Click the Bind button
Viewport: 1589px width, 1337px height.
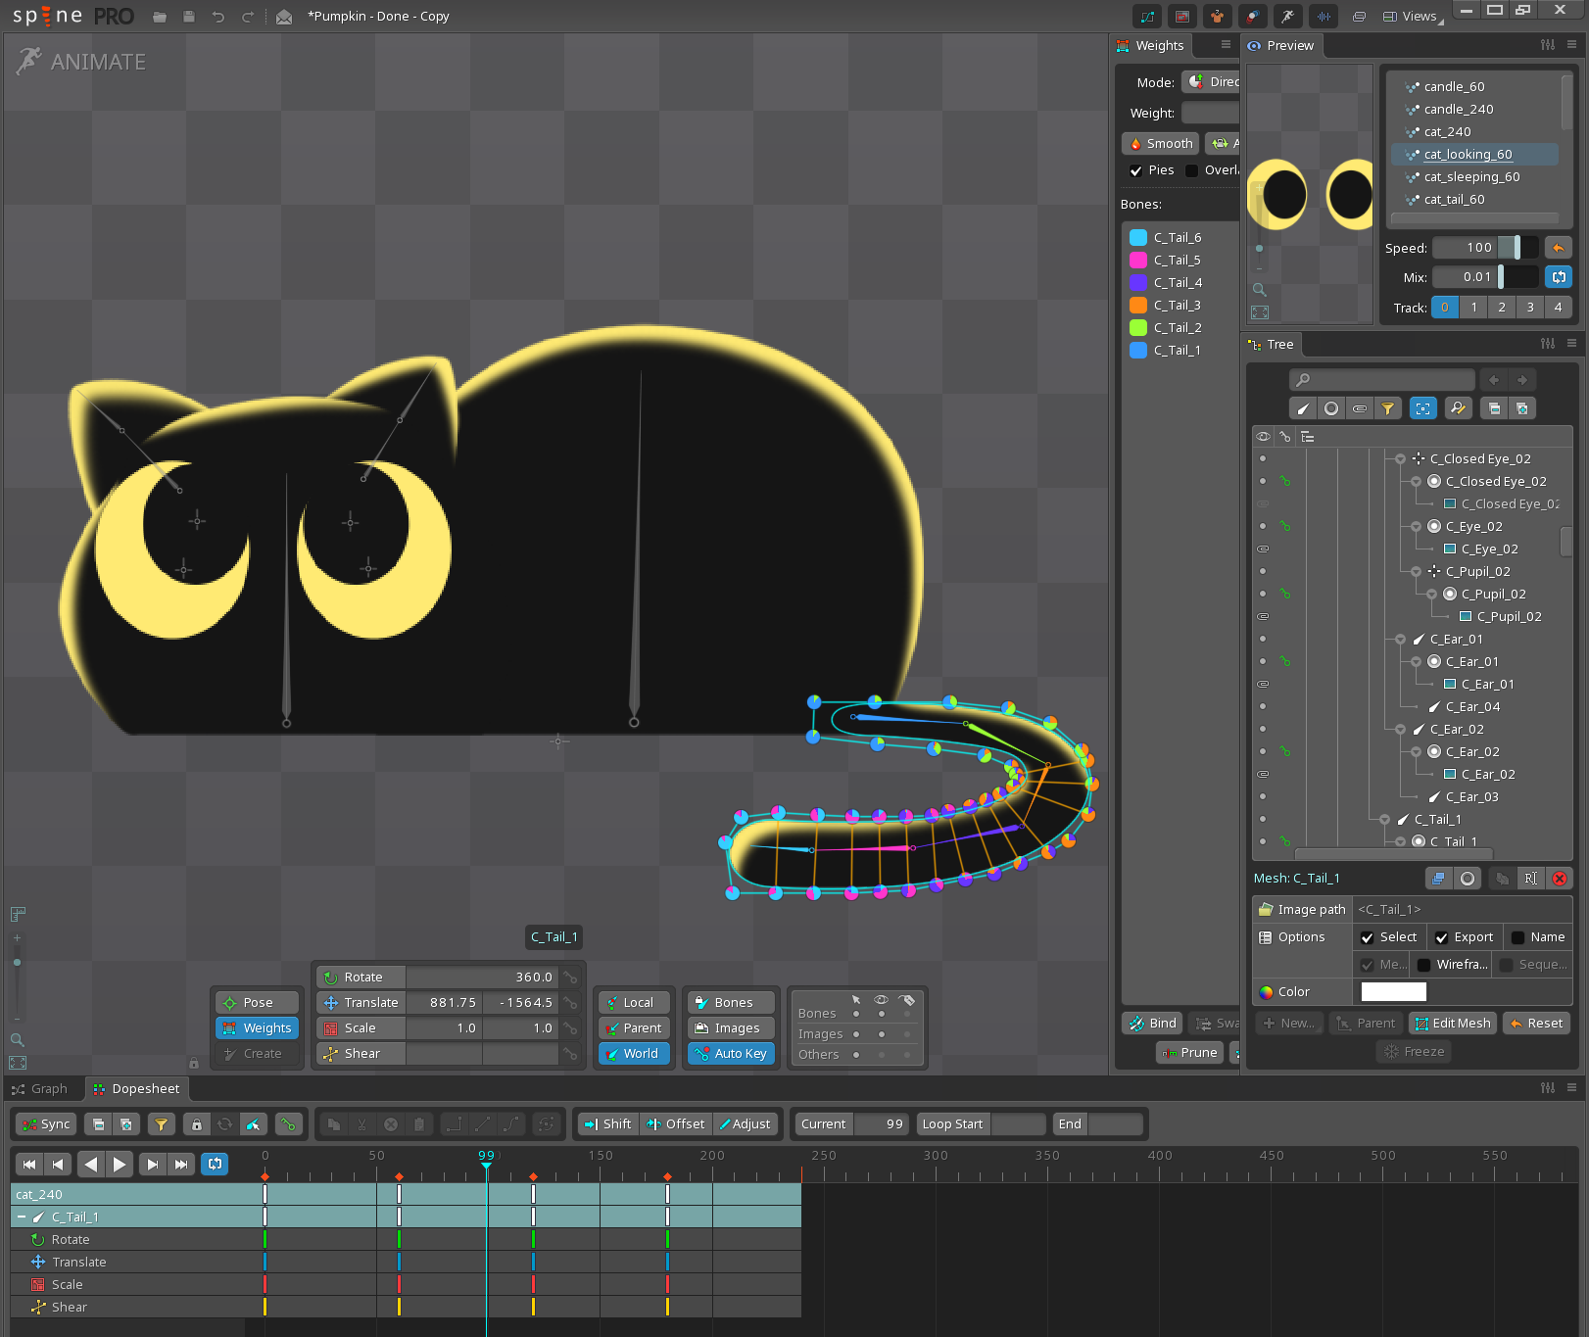pos(1153,1024)
